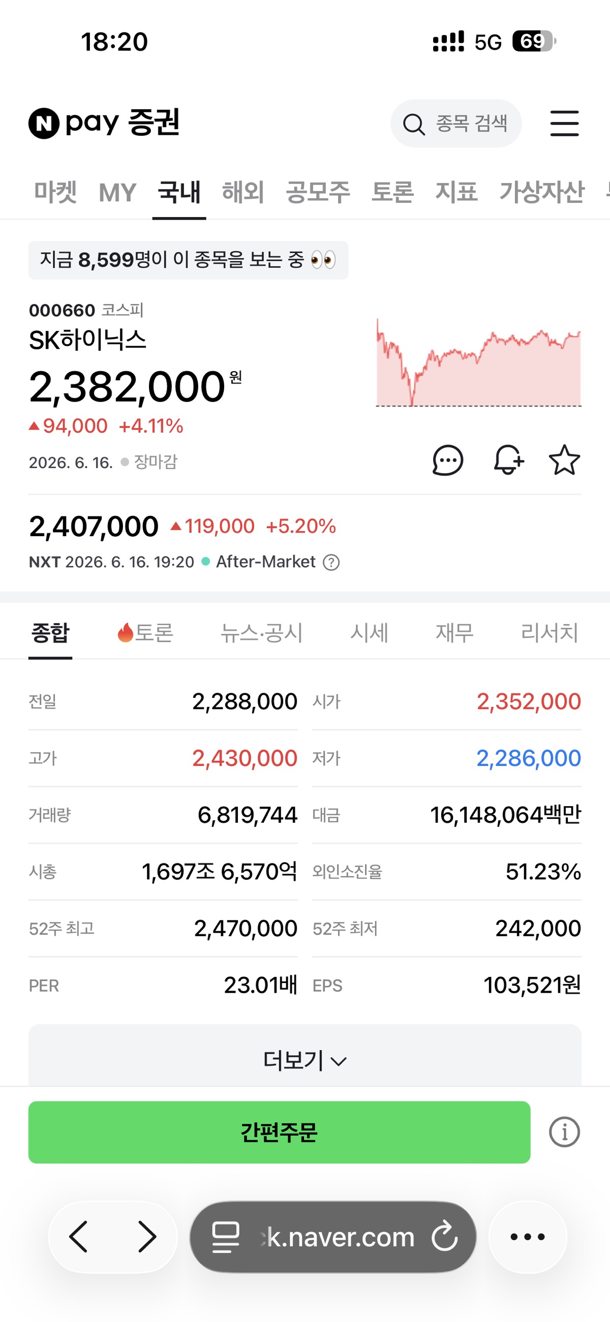Open the browser page settings icon

click(226, 1237)
